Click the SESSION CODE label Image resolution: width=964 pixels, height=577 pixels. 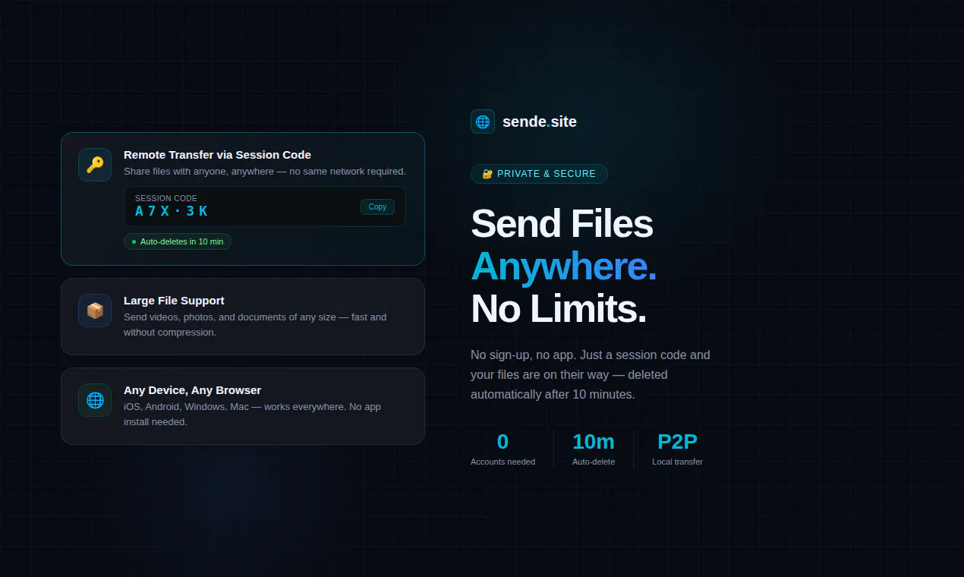pos(166,198)
